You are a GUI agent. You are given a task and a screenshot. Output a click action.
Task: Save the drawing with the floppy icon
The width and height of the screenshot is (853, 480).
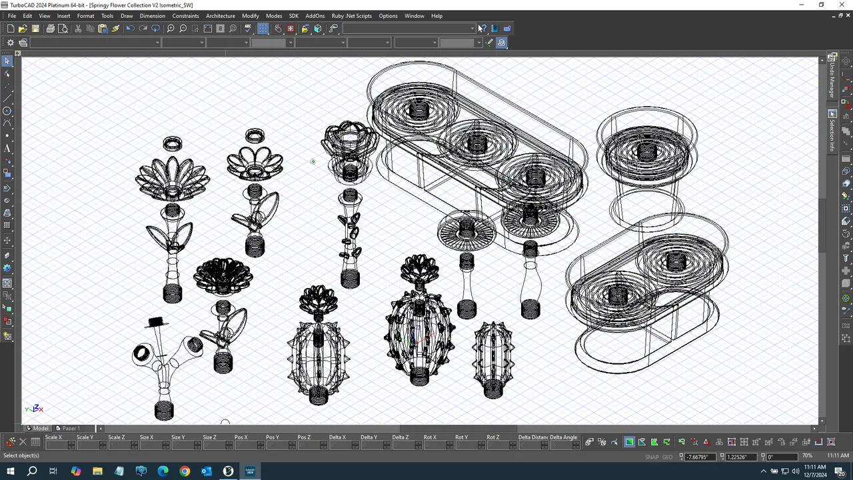[x=35, y=29]
